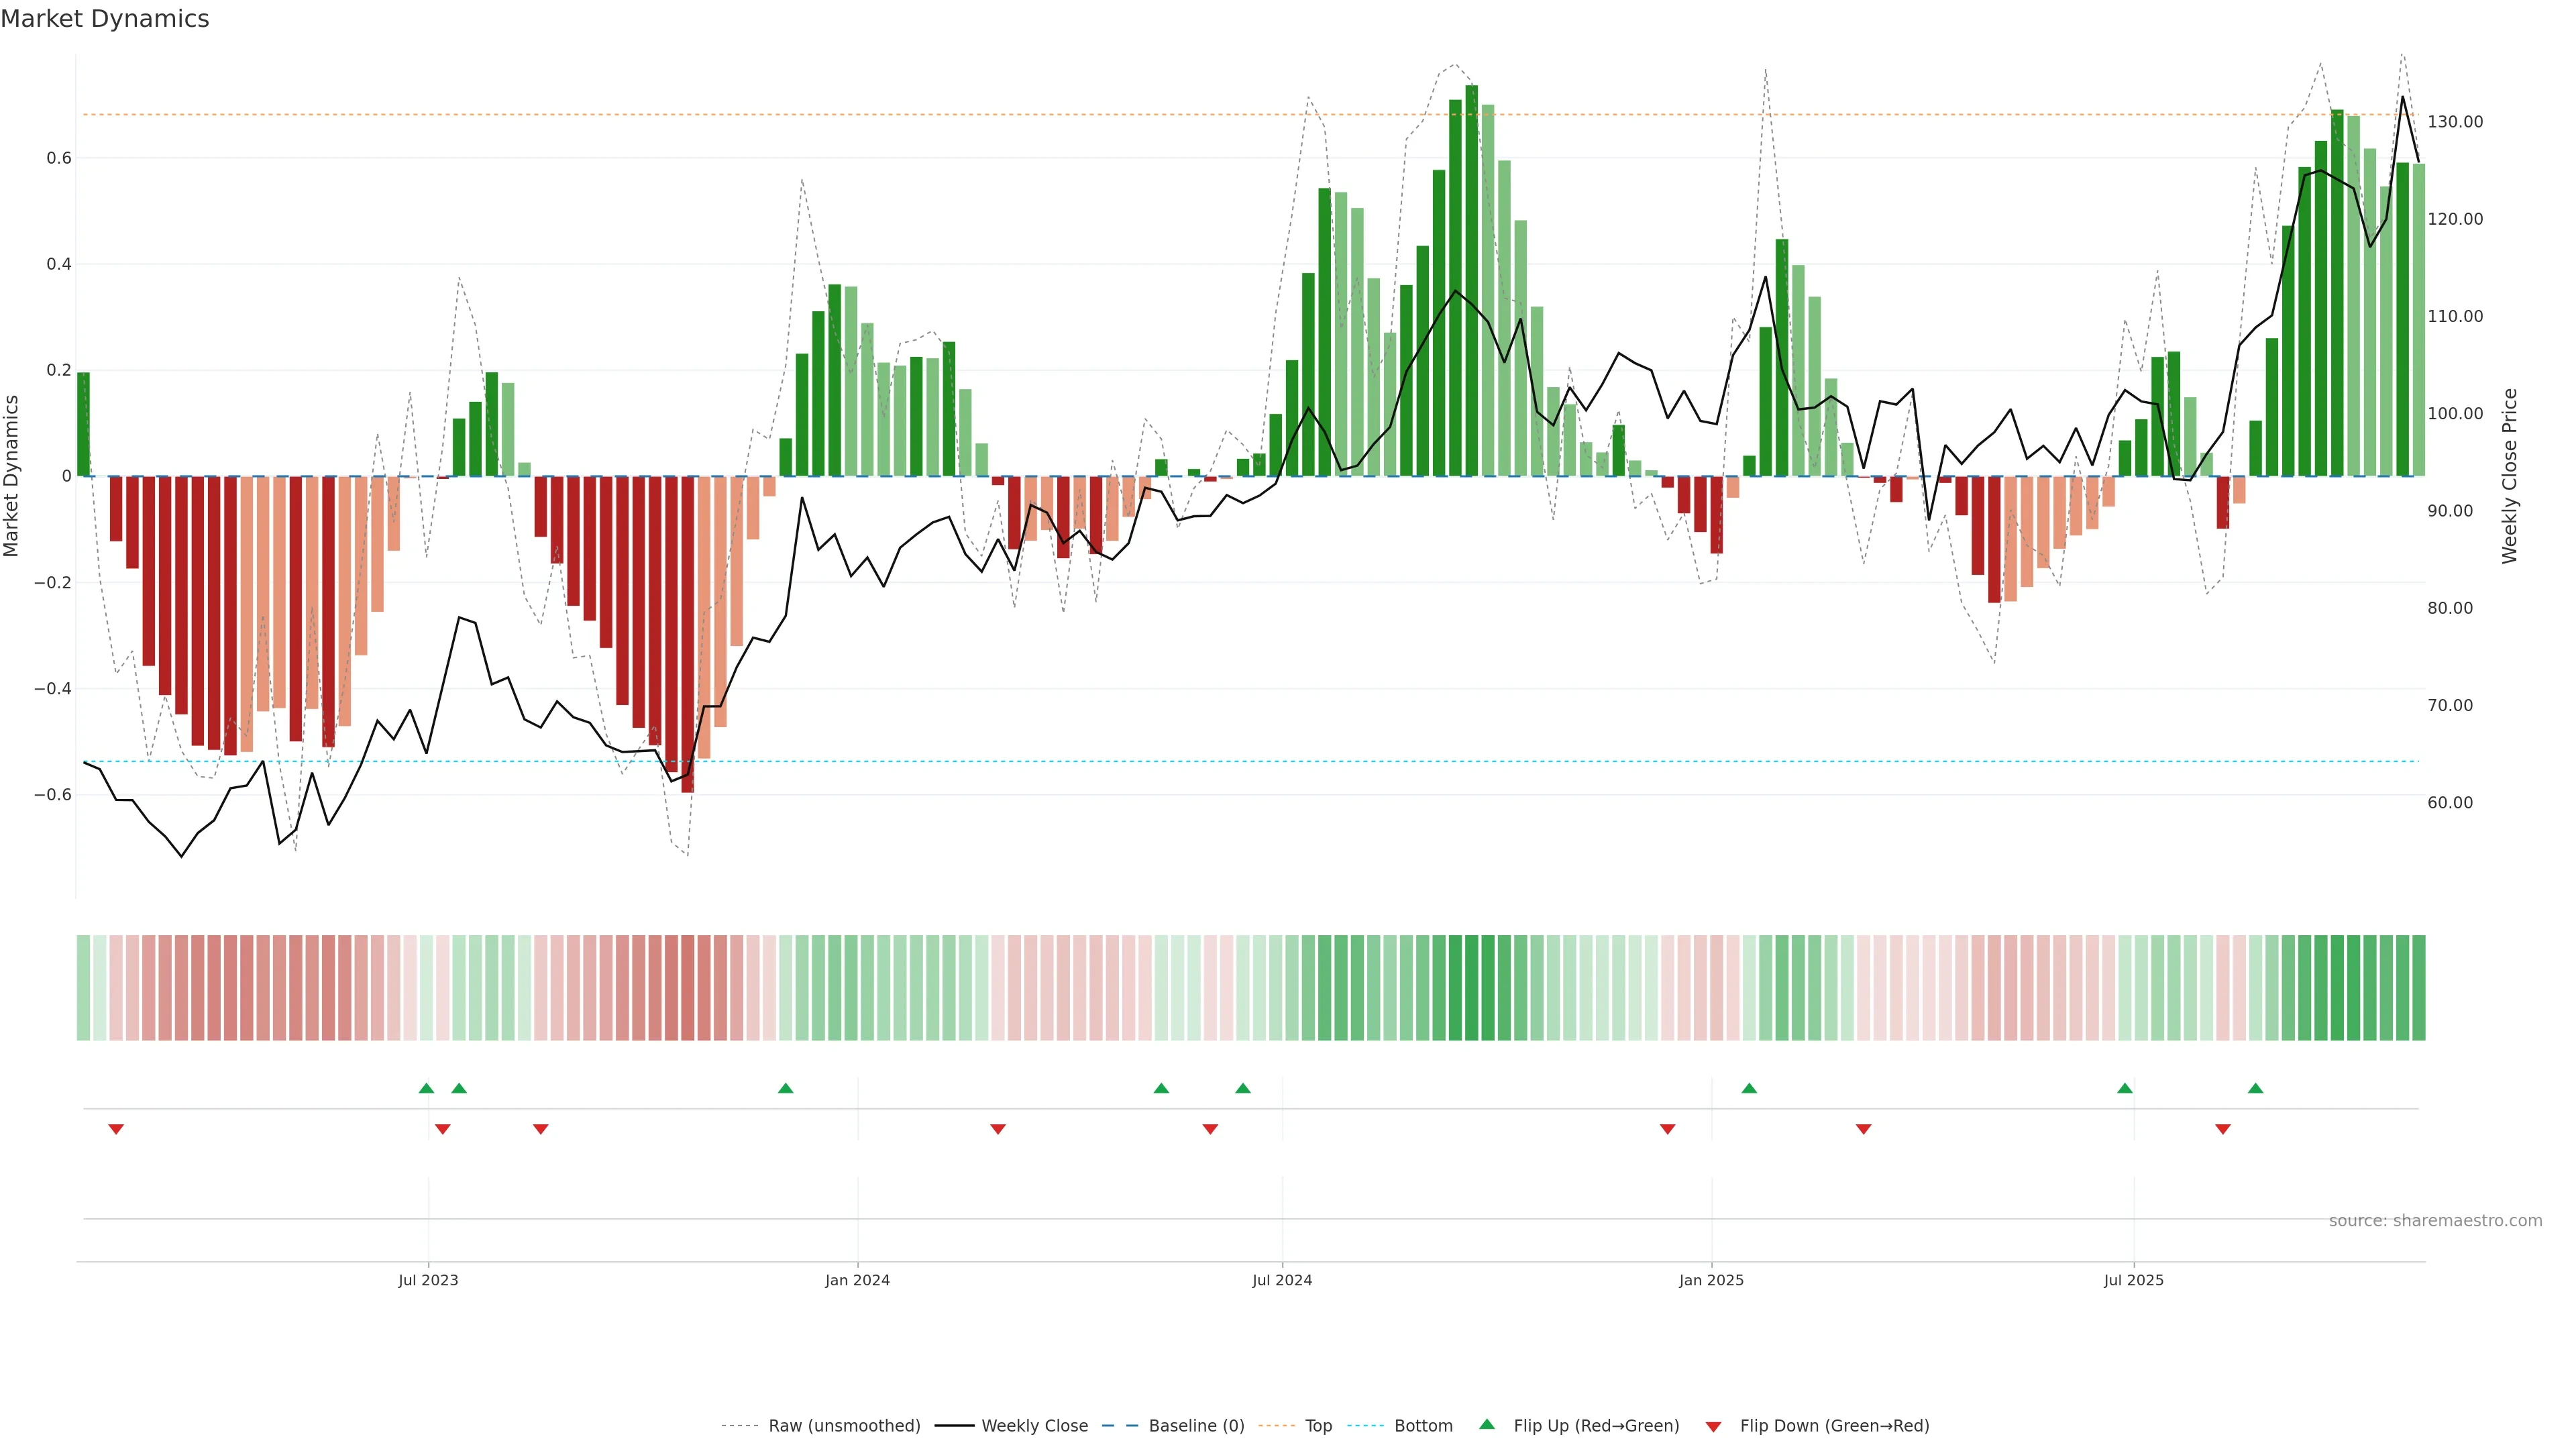Select the rightmost green Flip Up marker
2576x1449 pixels.
[2255, 1088]
